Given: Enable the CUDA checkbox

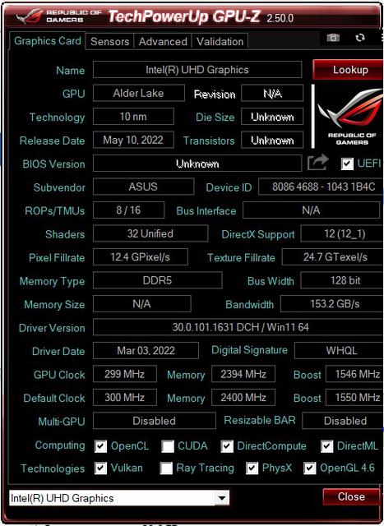Looking at the screenshot, I should 168,446.
